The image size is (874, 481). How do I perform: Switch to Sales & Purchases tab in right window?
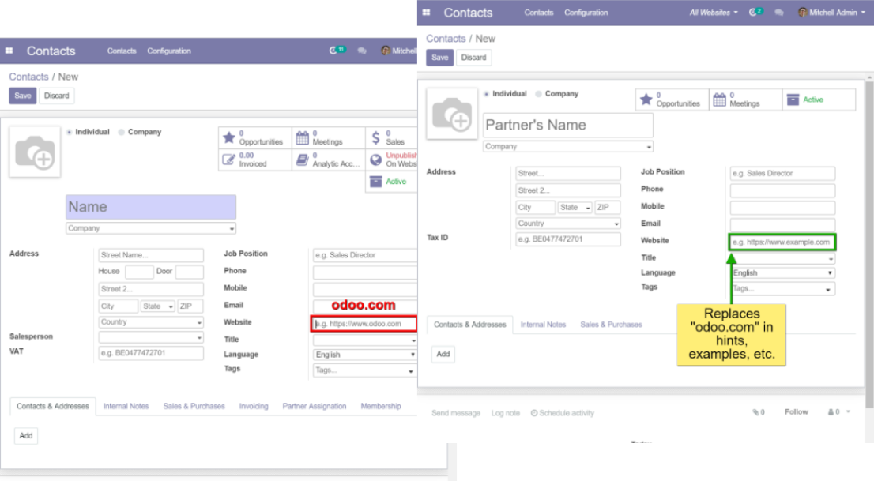[611, 325]
